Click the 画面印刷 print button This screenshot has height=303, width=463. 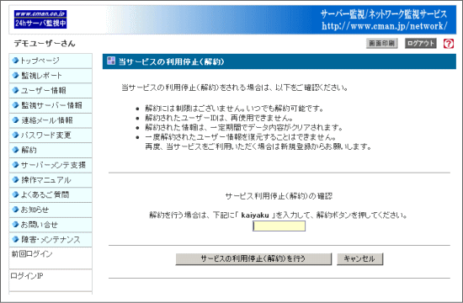coord(382,44)
